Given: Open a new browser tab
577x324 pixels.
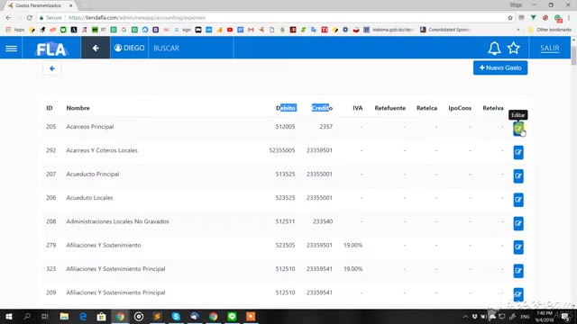Looking at the screenshot, I should click(85, 6).
